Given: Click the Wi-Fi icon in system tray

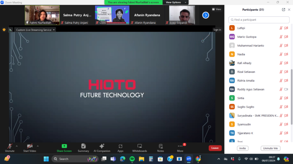Looking at the screenshot, I should click(x=246, y=159).
